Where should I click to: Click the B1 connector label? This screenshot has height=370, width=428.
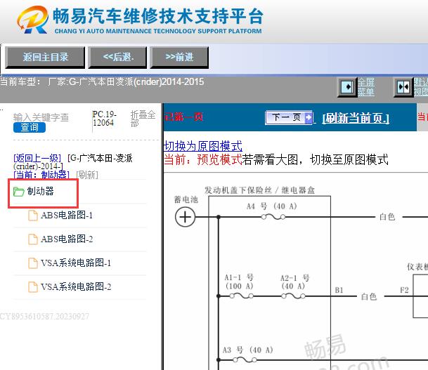339,290
